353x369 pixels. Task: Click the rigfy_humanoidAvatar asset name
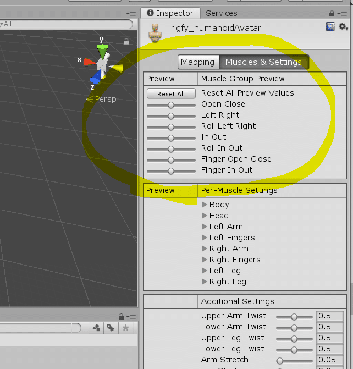216,28
